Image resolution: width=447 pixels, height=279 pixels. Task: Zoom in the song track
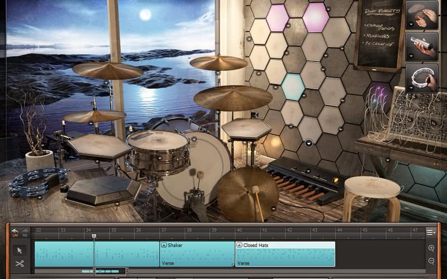coord(431,248)
